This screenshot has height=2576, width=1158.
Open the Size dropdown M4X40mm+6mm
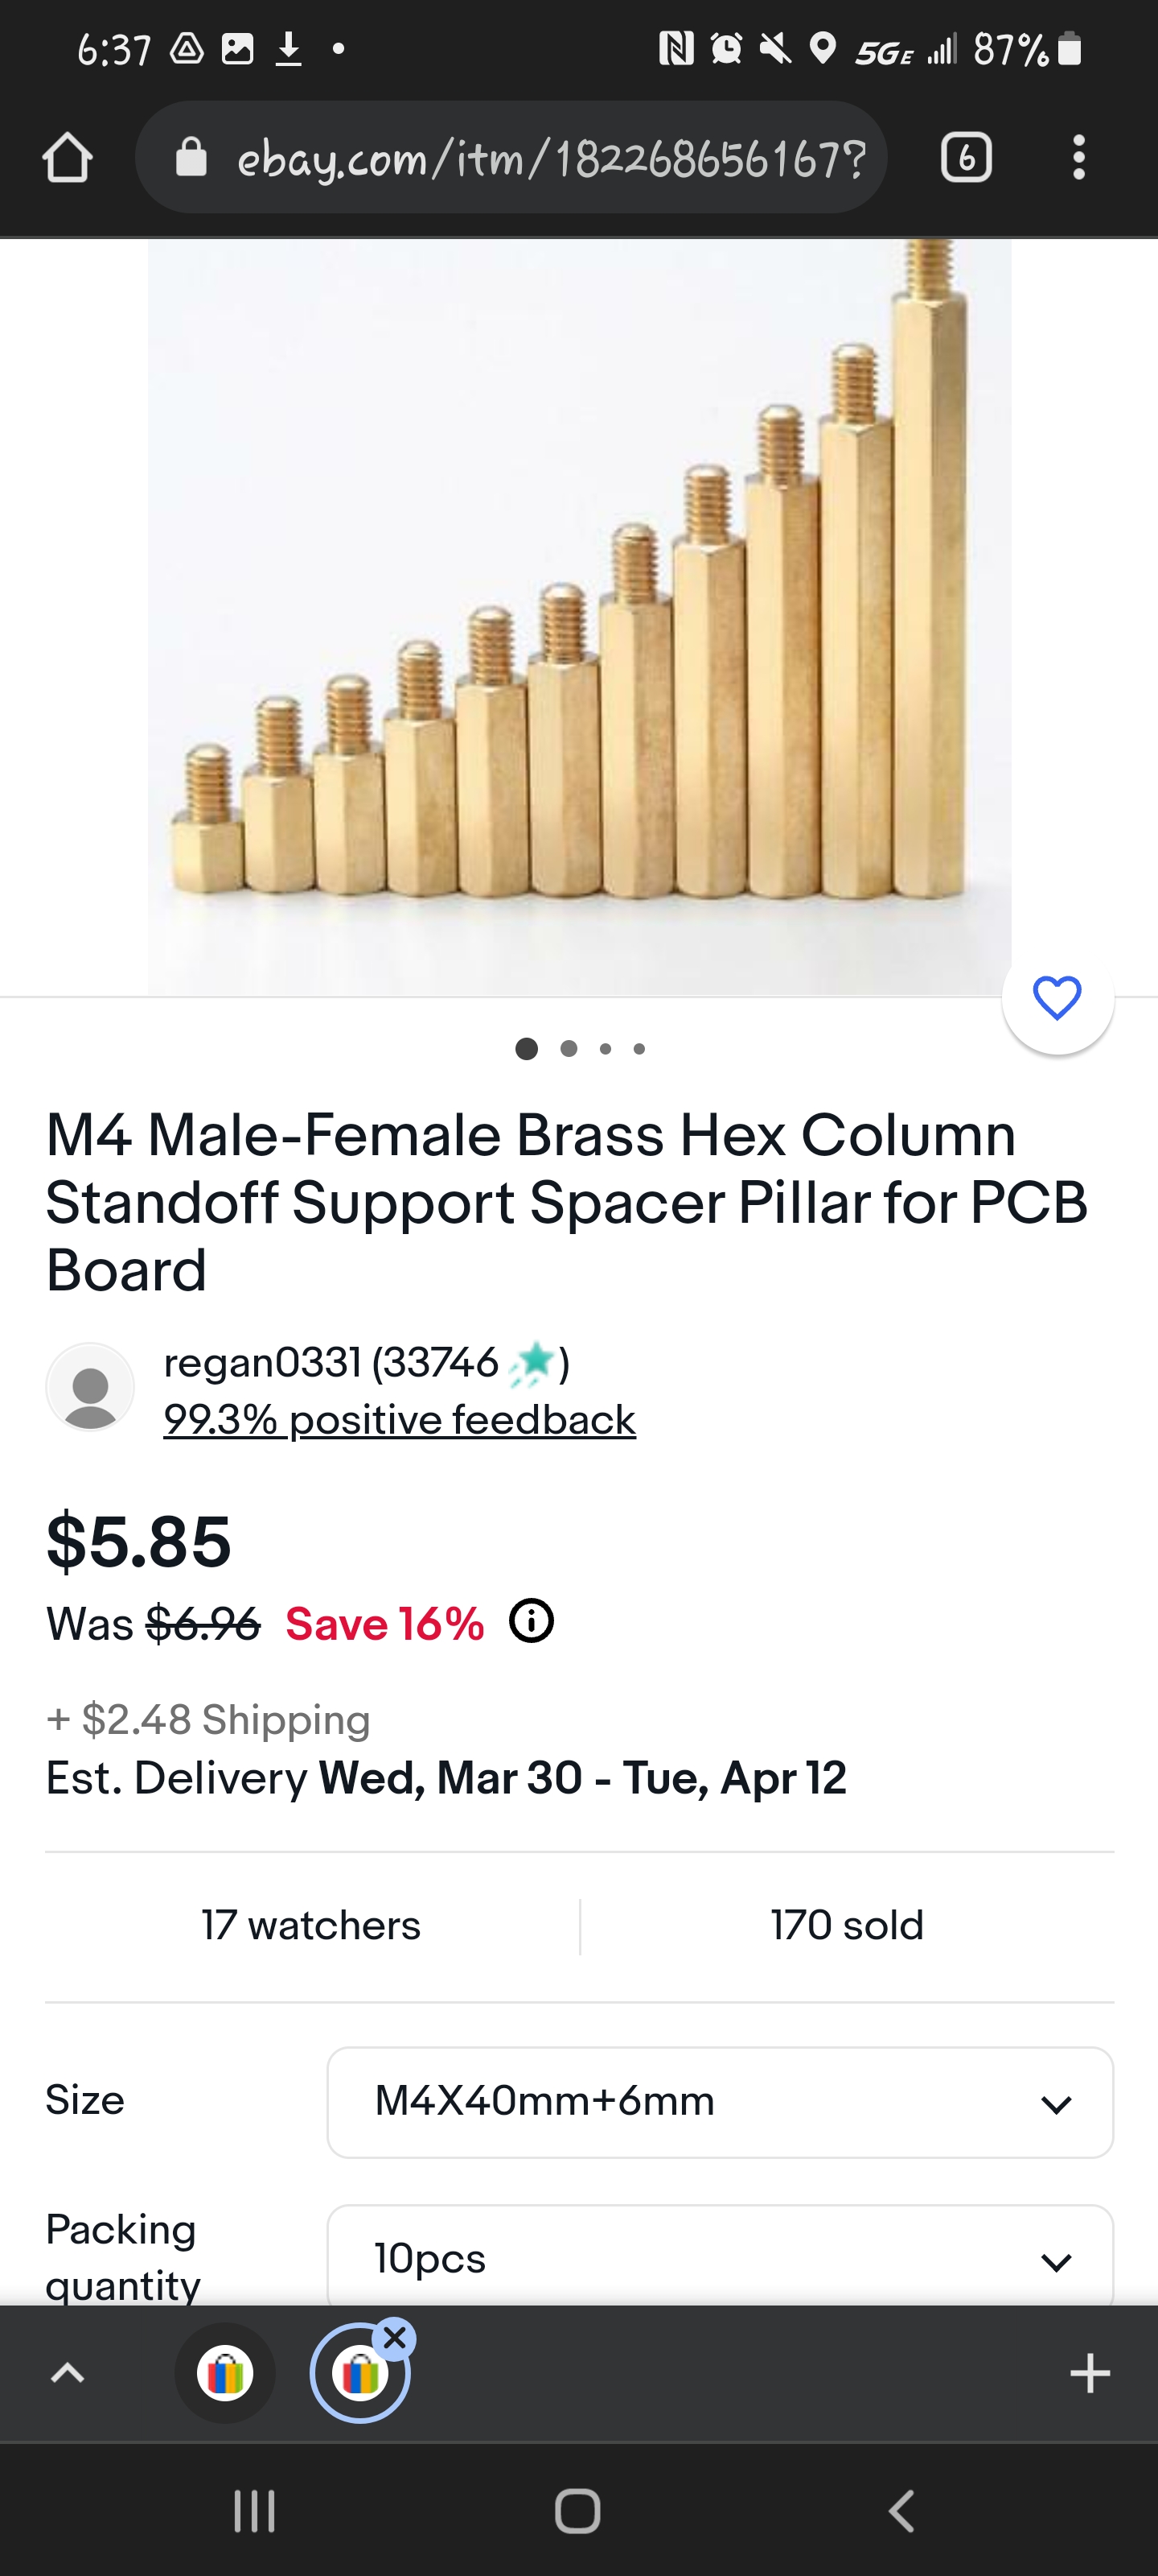(720, 2102)
